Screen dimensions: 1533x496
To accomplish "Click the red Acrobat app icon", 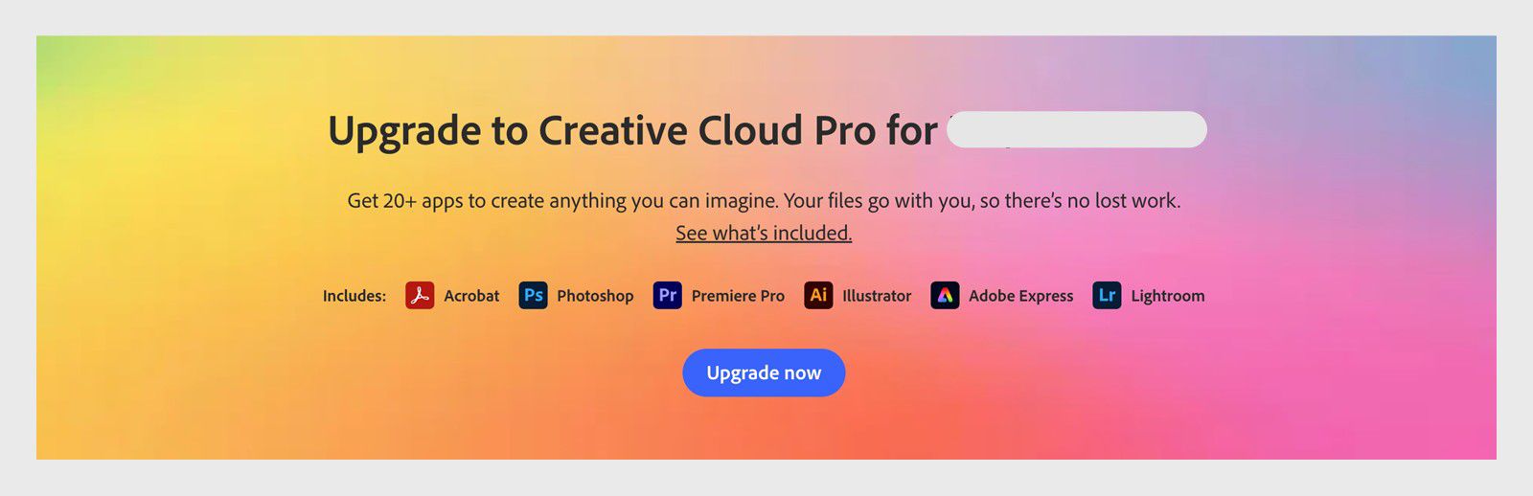I will [x=420, y=295].
